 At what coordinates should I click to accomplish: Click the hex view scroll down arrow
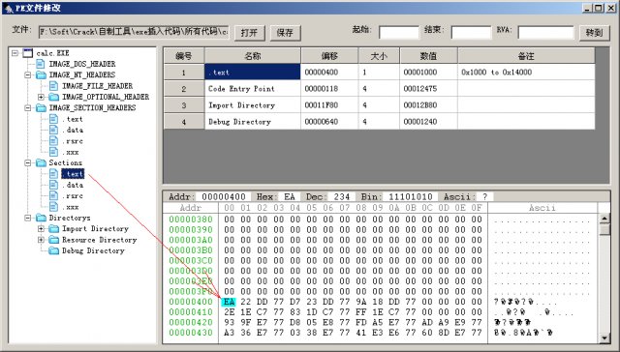pyautogui.click(x=604, y=337)
